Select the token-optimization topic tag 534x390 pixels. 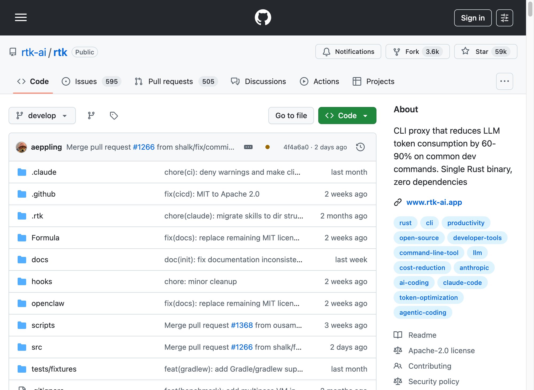429,297
